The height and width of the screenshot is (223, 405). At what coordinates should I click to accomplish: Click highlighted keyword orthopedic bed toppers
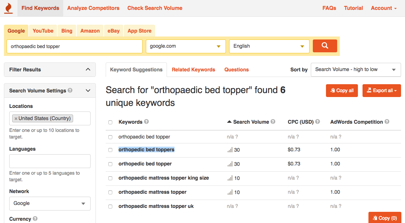point(147,150)
